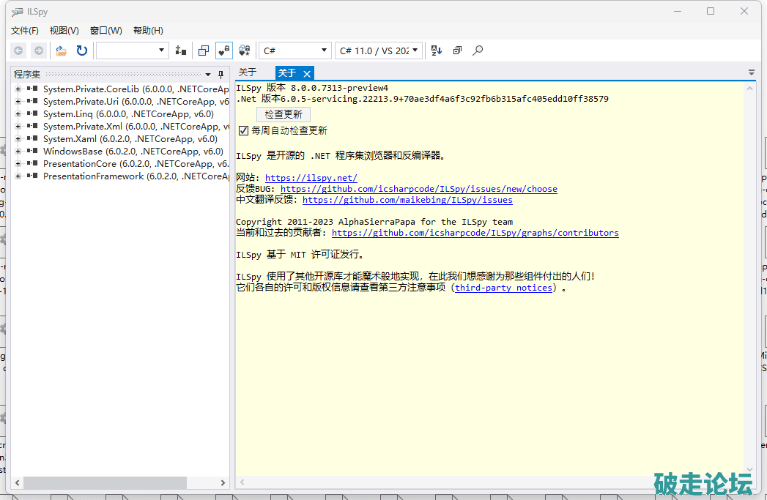Expand the System.Linq assembly node

point(18,114)
